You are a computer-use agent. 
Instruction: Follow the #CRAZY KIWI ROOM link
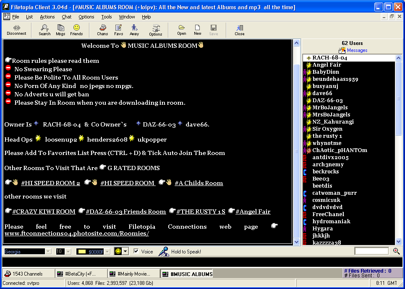(44, 212)
